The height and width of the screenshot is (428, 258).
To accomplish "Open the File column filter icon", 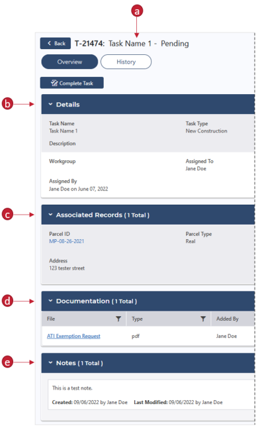I will pyautogui.click(x=118, y=319).
